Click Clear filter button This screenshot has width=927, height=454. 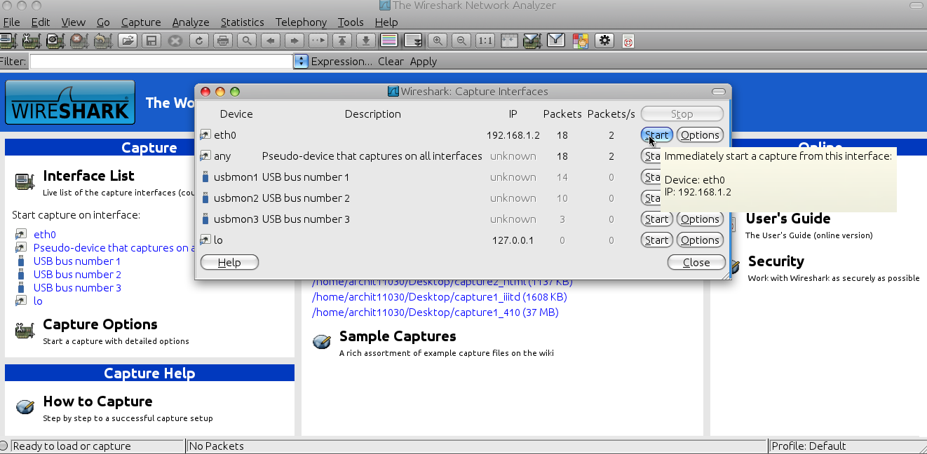click(391, 62)
